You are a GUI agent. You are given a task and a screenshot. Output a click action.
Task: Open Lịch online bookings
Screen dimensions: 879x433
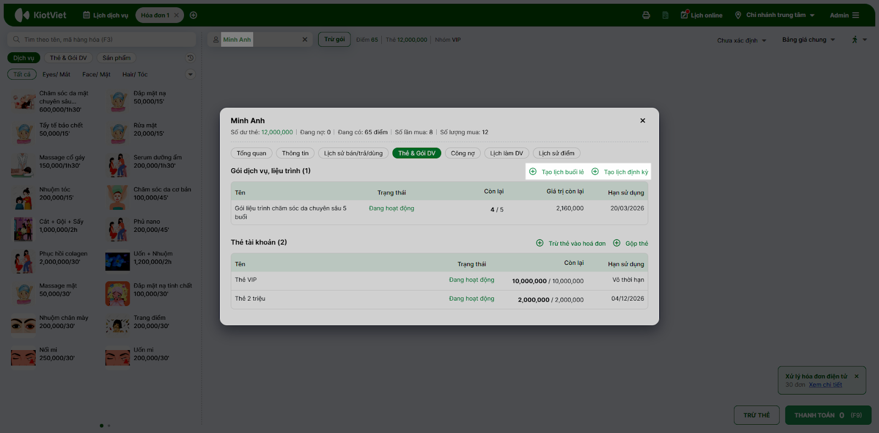702,15
